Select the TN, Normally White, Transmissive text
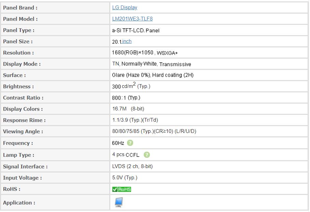This screenshot has height=212, width=310. pyautogui.click(x=152, y=64)
